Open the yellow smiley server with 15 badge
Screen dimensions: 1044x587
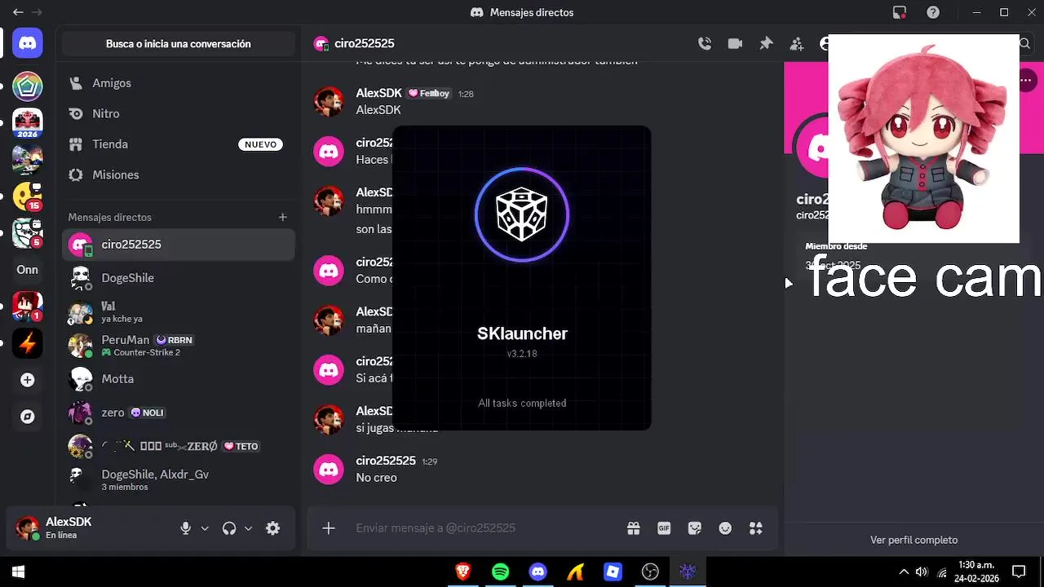28,196
